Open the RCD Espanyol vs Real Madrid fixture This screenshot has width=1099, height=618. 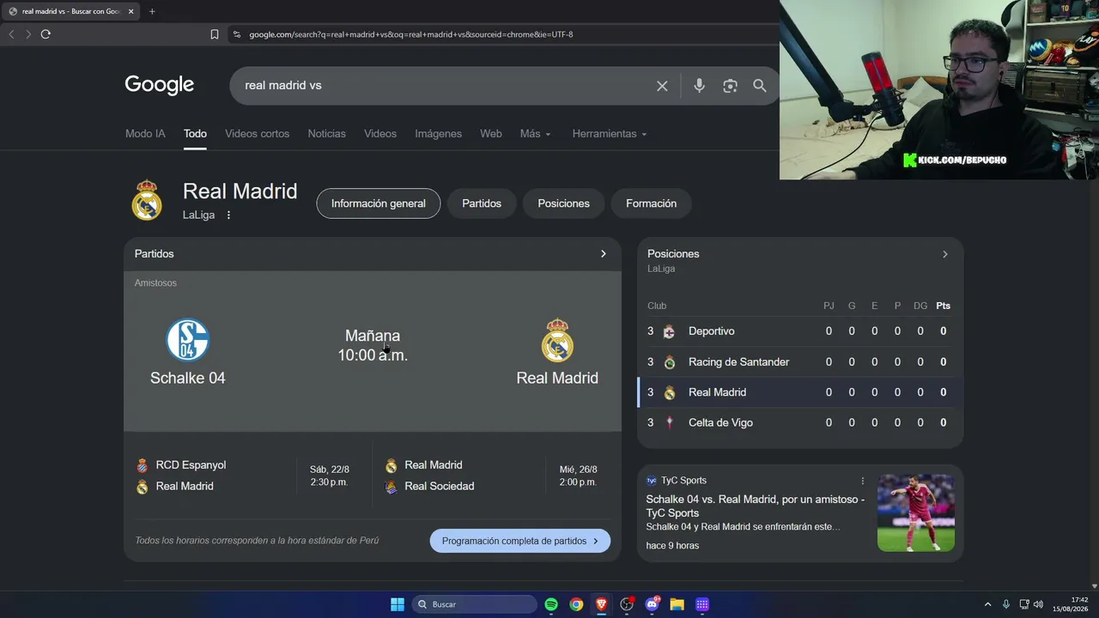(248, 476)
